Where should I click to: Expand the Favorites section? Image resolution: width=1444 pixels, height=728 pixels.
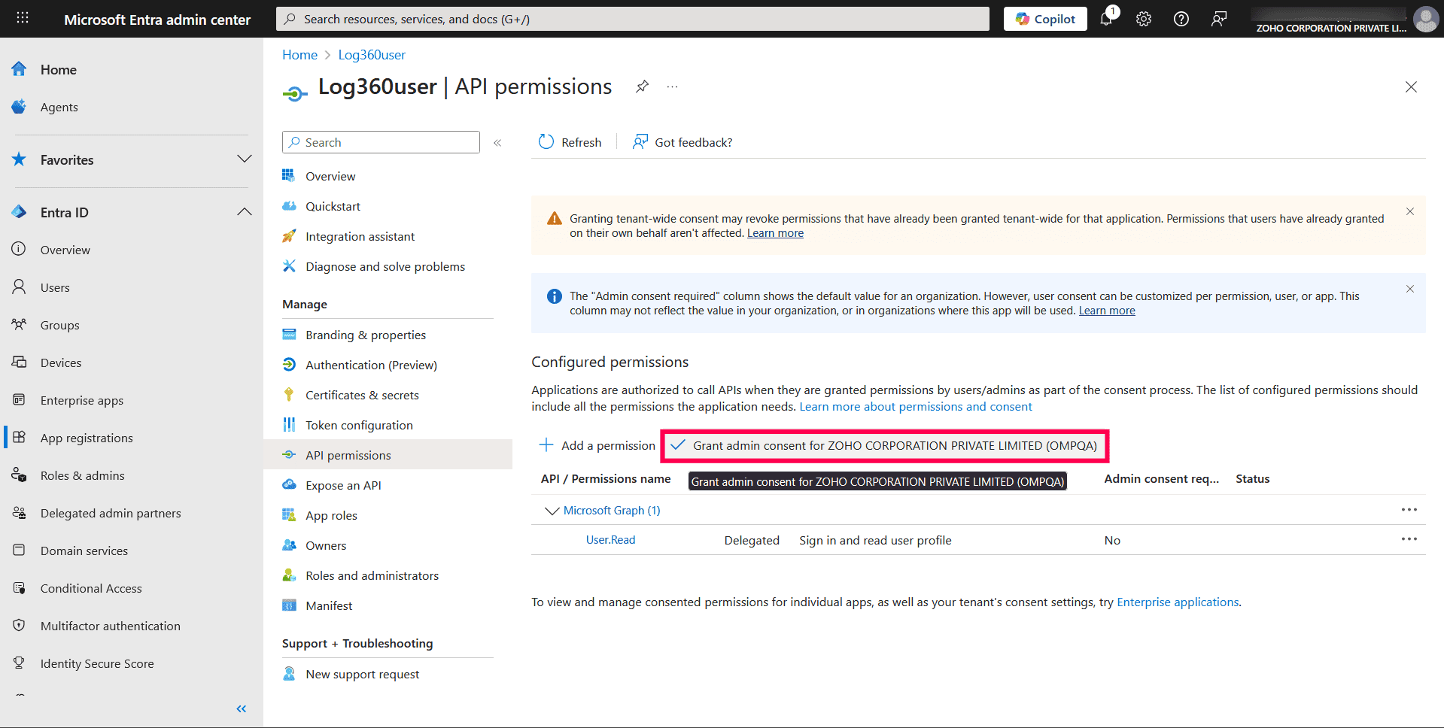[x=245, y=159]
